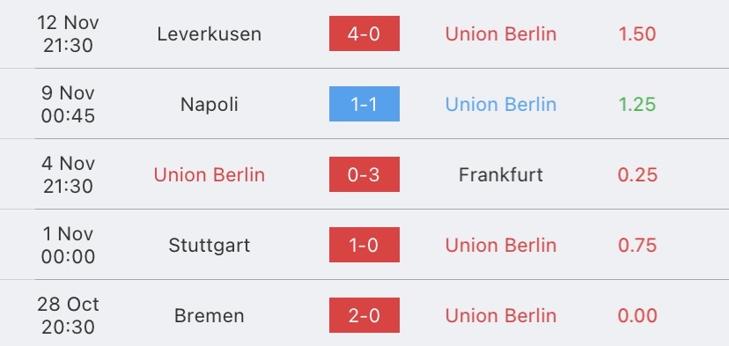Open the 1-0 Stuttgart score badge
The width and height of the screenshot is (729, 346).
point(364,245)
